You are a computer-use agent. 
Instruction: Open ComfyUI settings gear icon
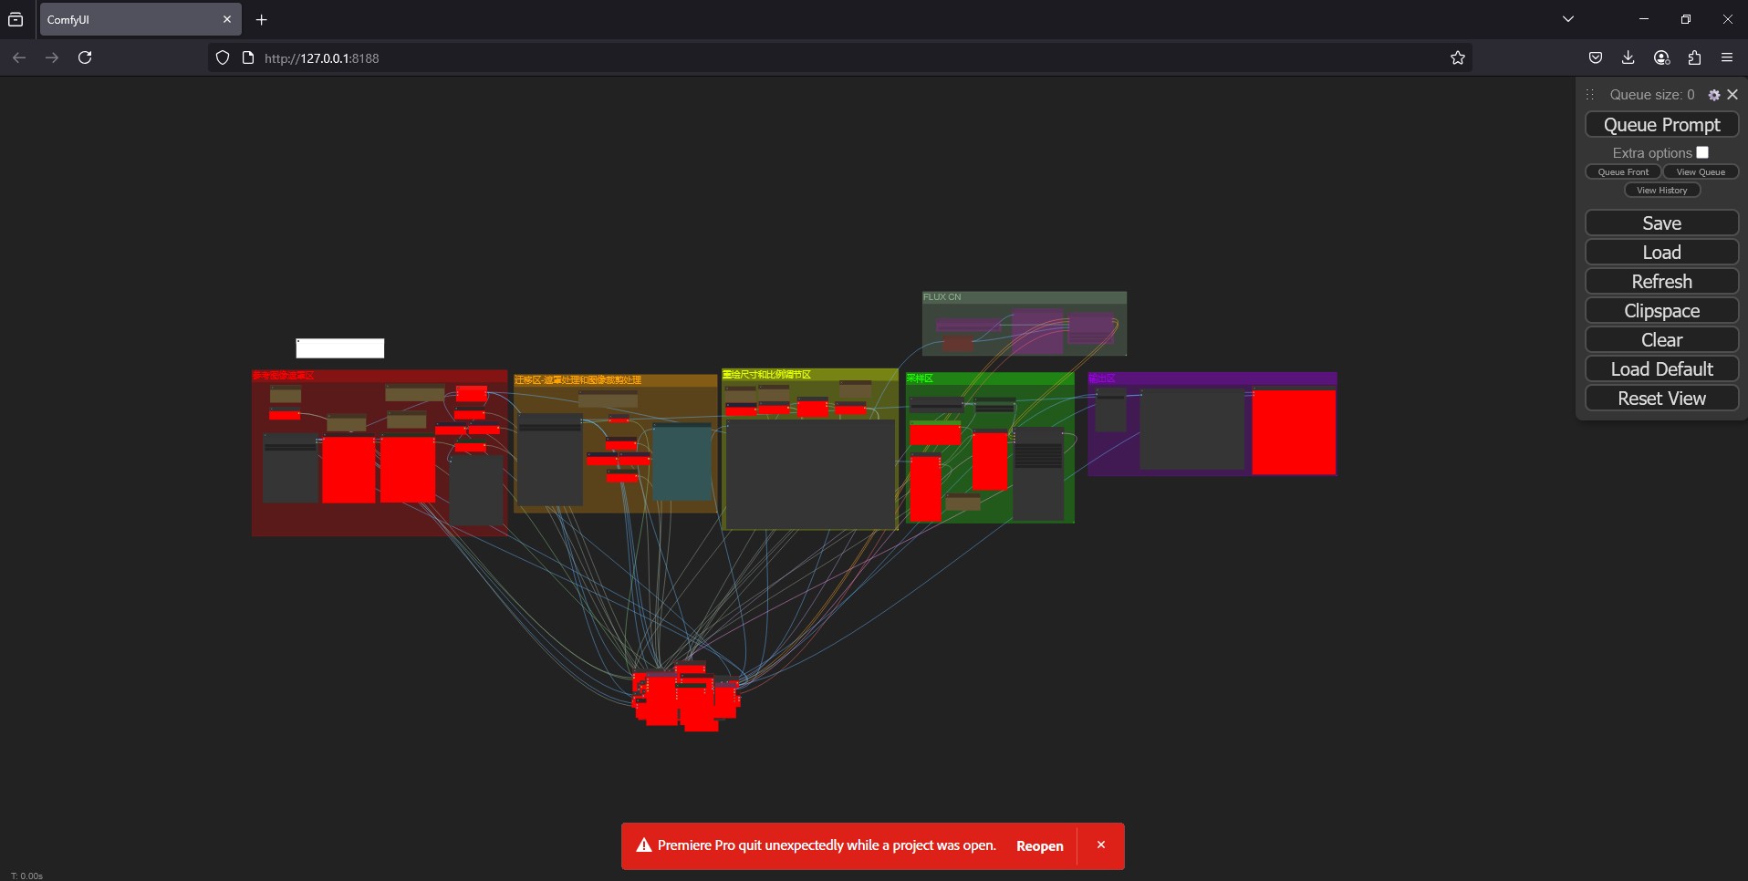(1714, 95)
